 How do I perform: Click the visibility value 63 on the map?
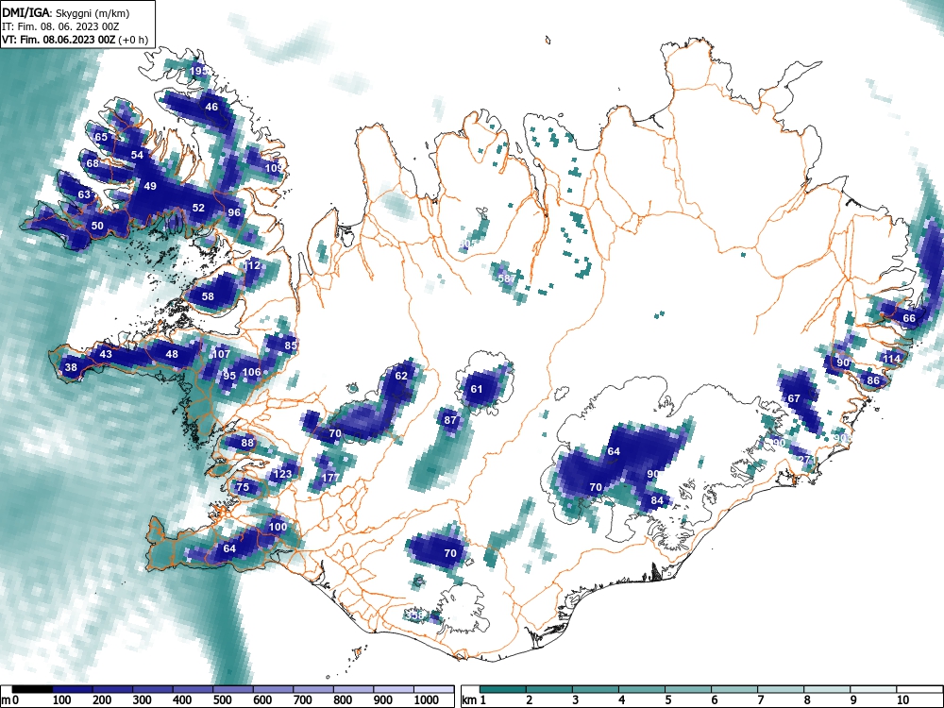coord(84,194)
